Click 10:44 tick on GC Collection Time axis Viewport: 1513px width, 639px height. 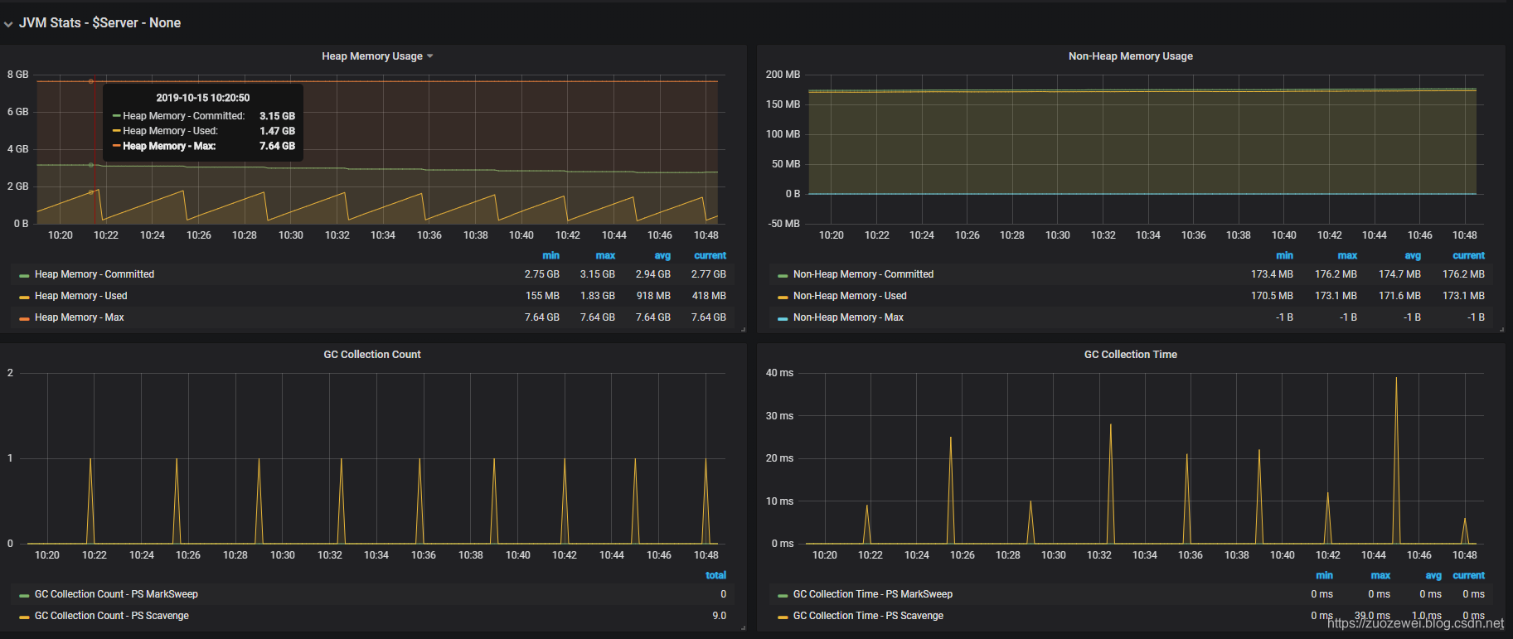1374,555
